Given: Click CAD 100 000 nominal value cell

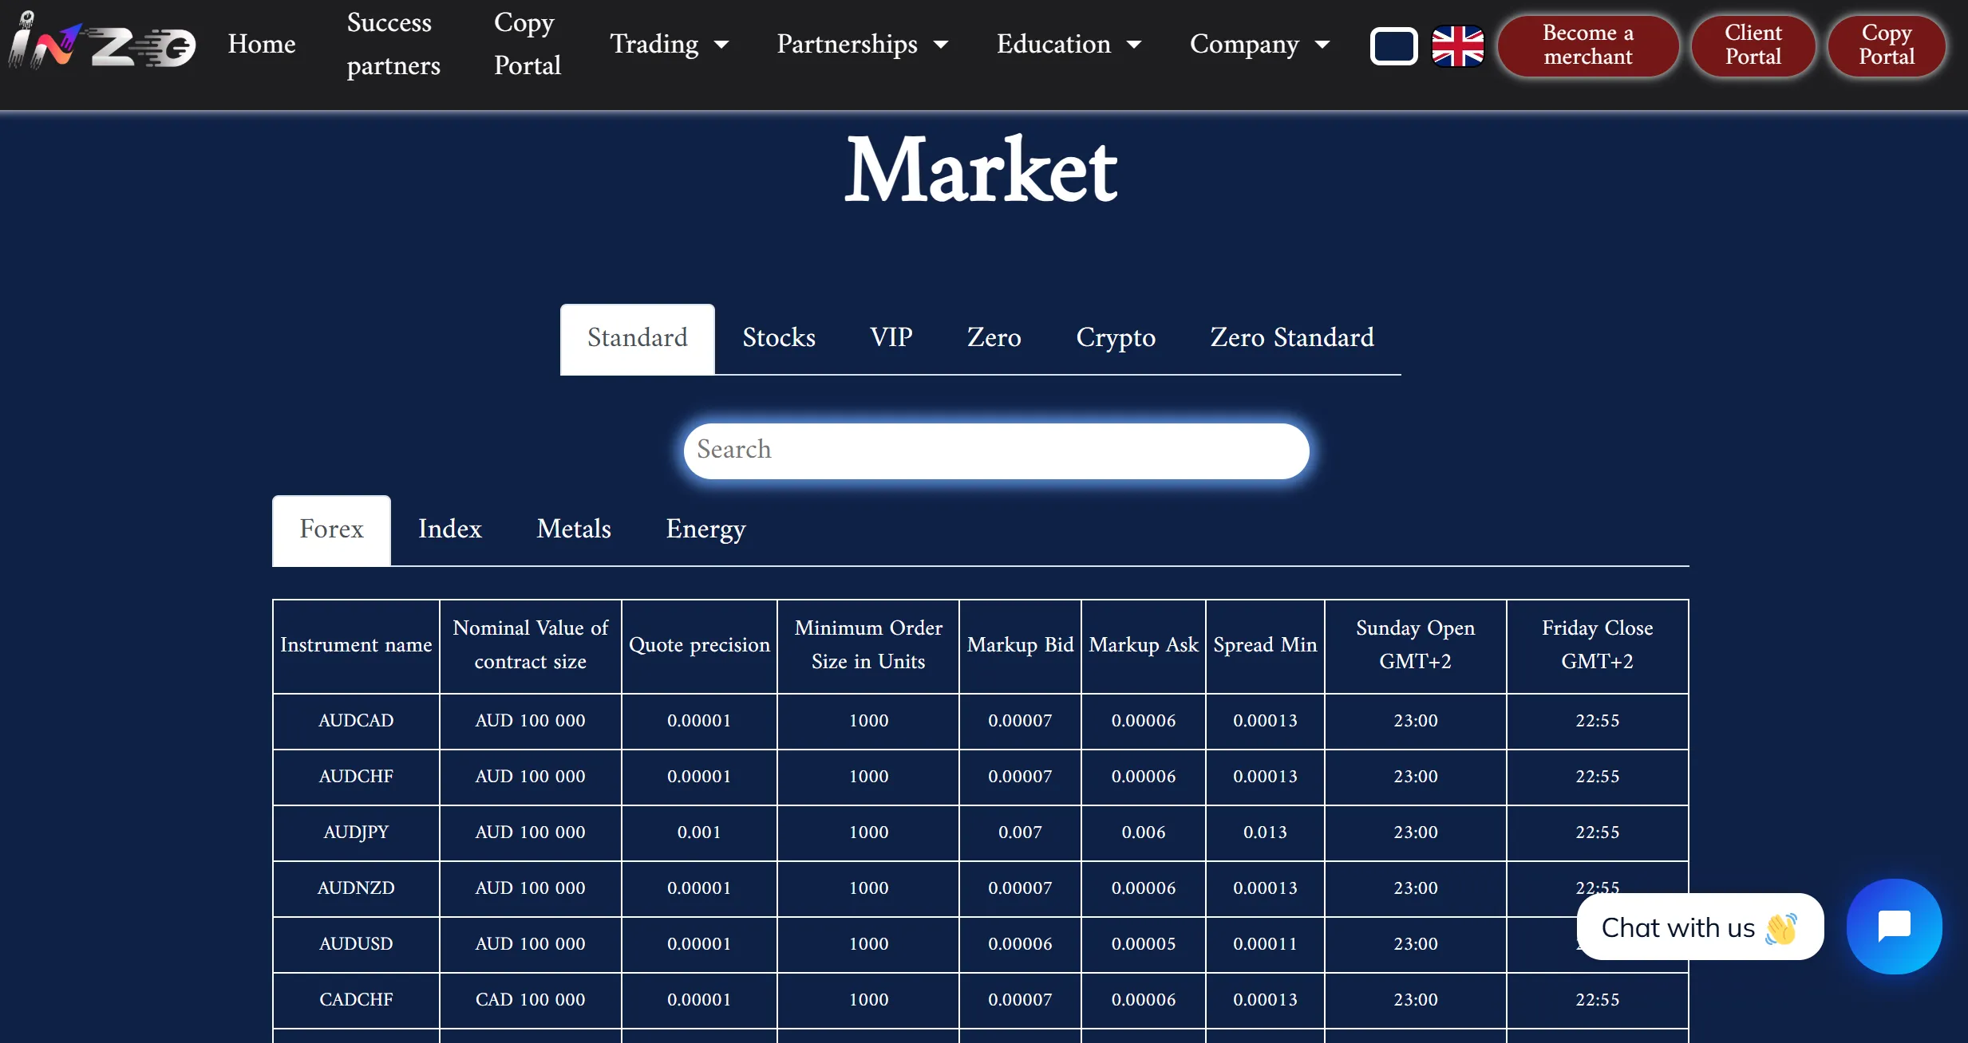Looking at the screenshot, I should coord(530,1000).
